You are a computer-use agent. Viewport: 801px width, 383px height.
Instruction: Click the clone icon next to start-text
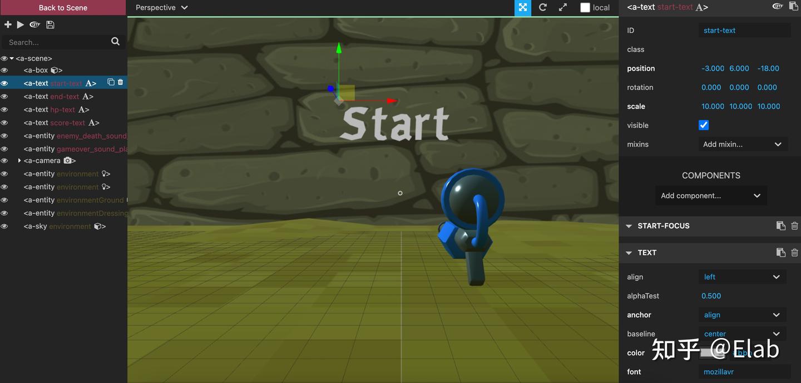(111, 81)
